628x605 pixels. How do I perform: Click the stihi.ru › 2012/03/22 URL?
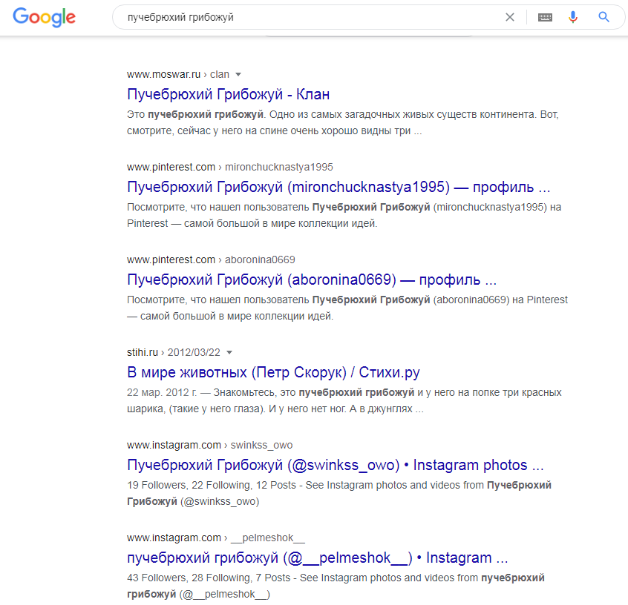[x=174, y=352]
